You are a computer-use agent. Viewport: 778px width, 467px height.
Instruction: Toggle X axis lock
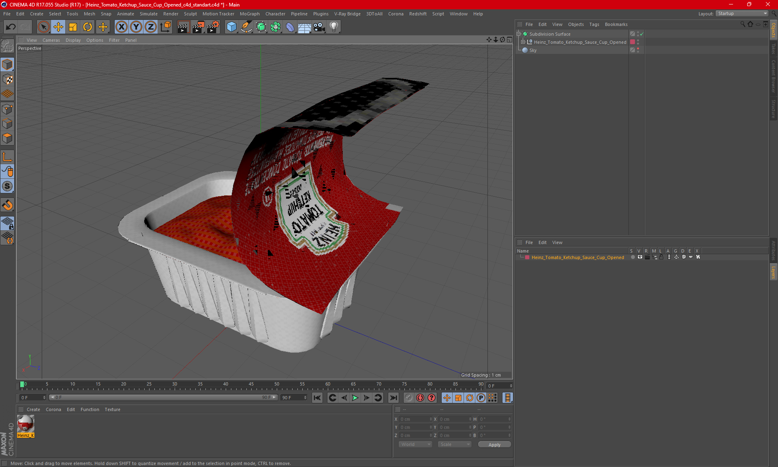coord(121,27)
